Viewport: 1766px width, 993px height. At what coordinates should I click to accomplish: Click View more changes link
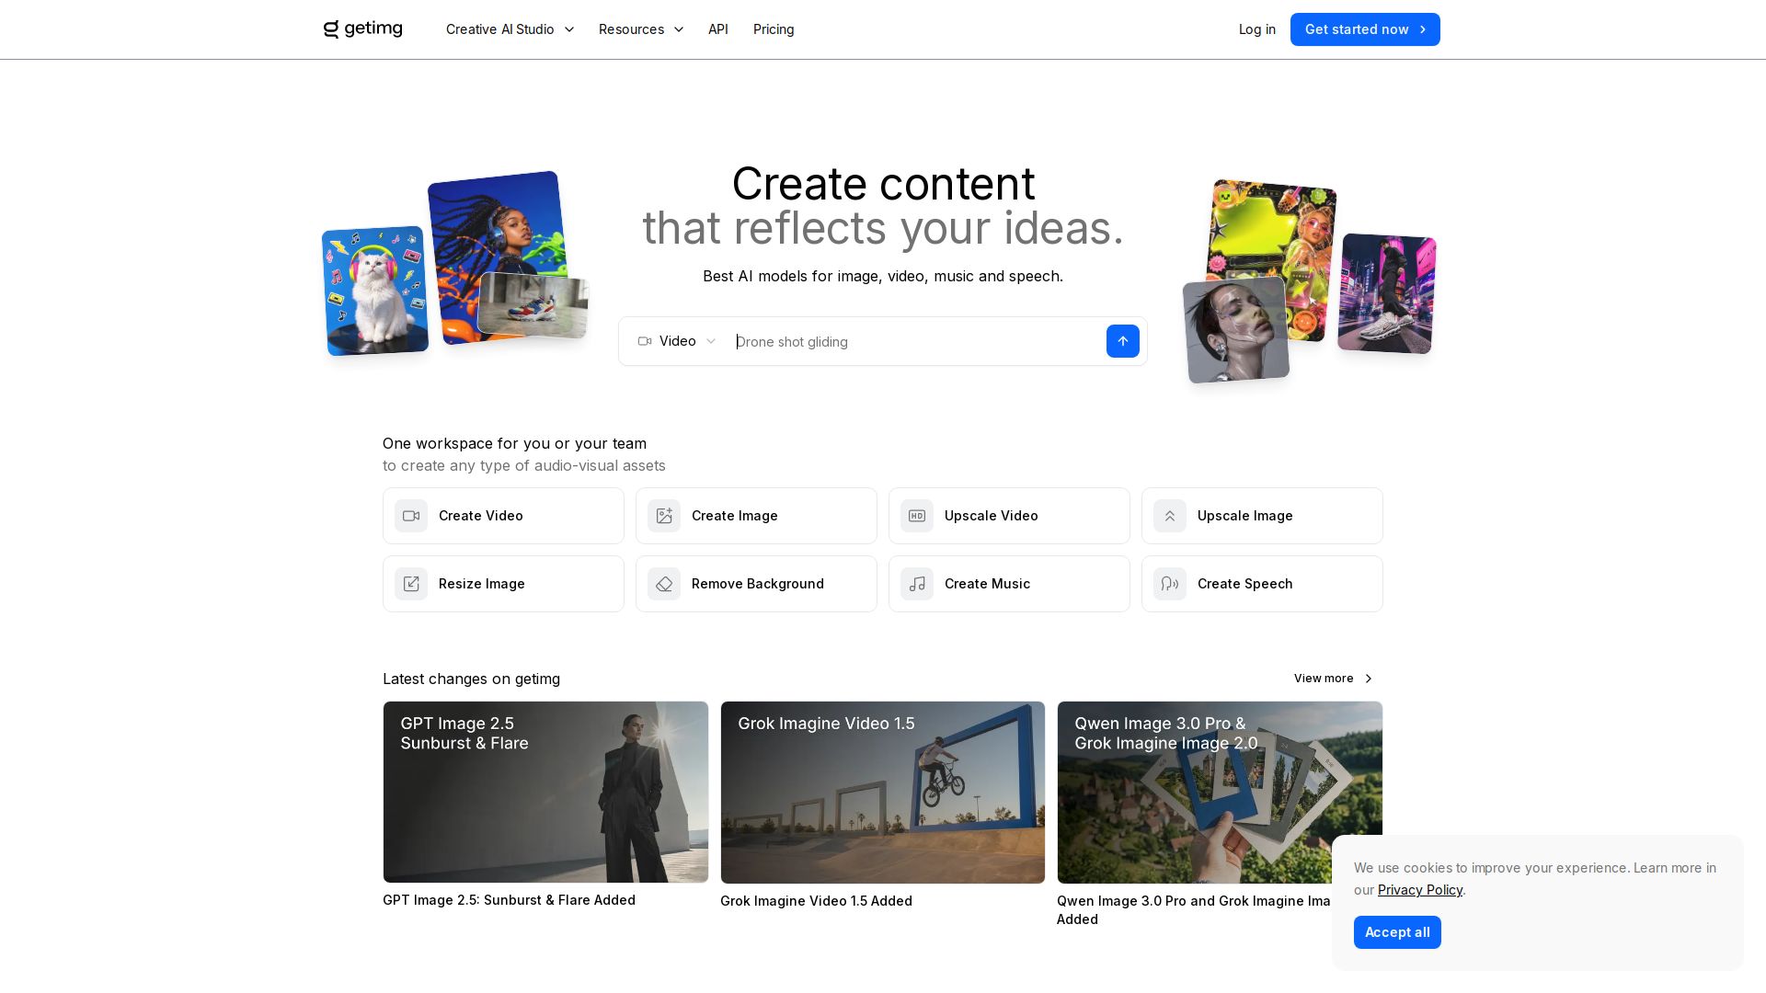(x=1334, y=679)
